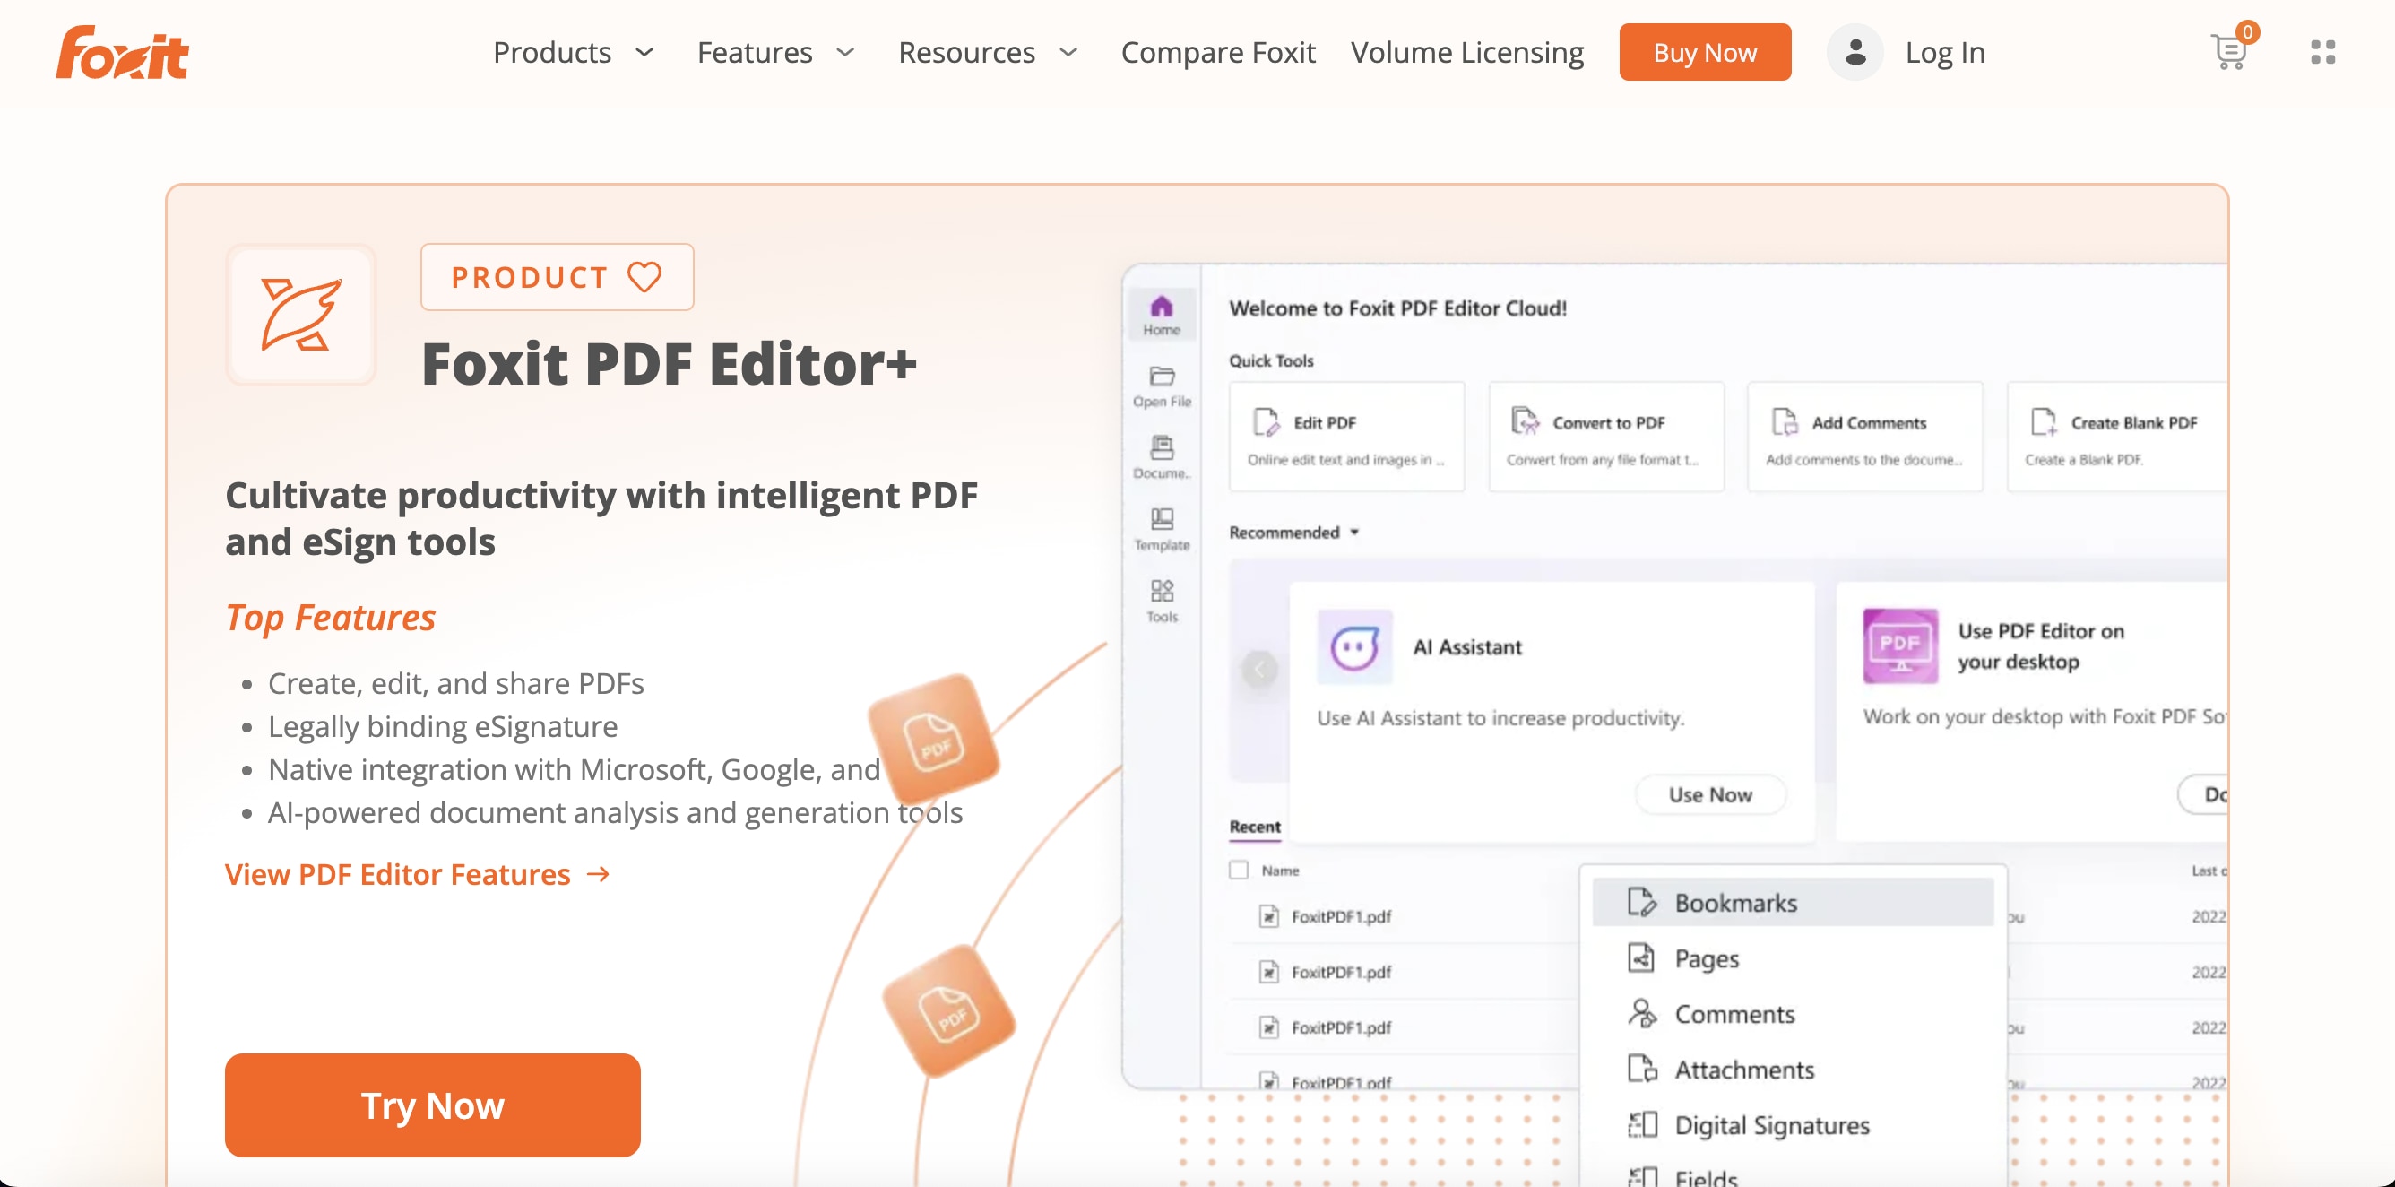2395x1187 pixels.
Task: Open the Edit PDF quick tool card
Action: 1346,437
